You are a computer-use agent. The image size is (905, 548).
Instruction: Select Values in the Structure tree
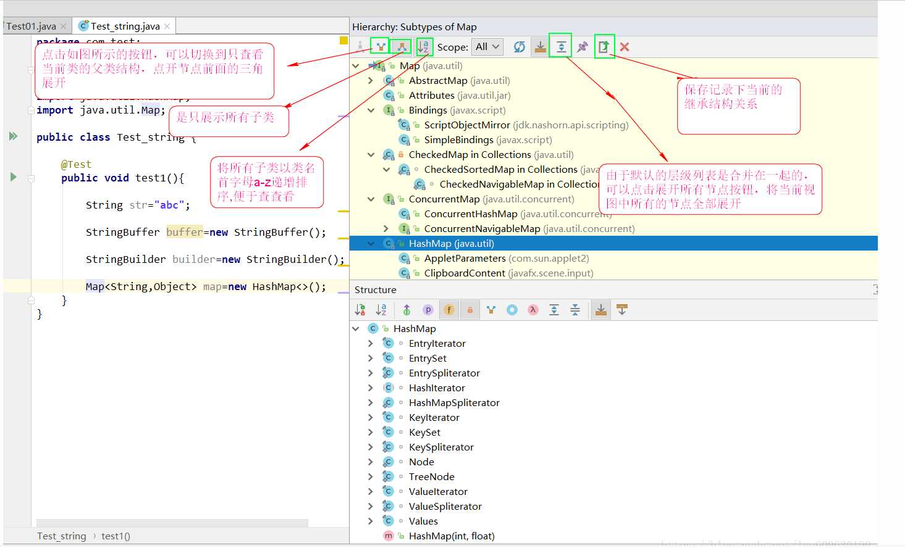[423, 521]
